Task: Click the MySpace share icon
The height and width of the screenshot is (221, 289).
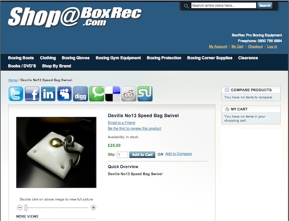Action: (64, 94)
